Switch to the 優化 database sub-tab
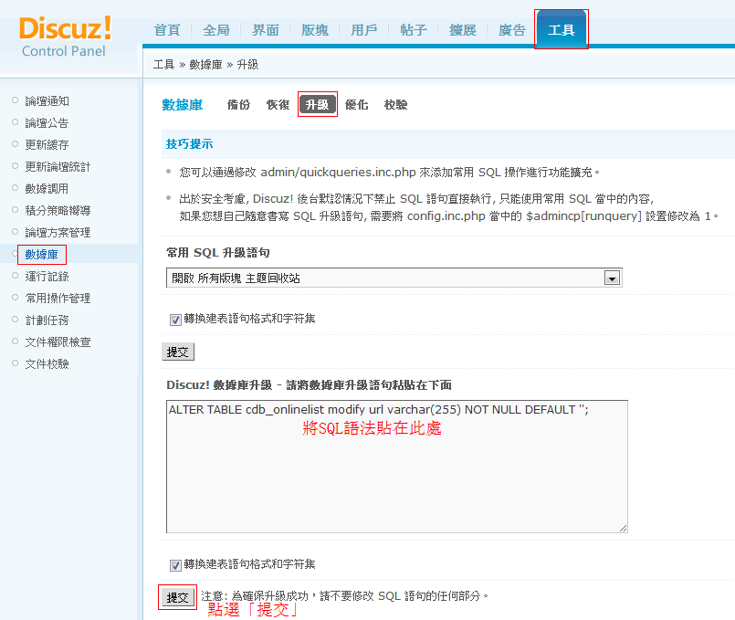 (357, 104)
